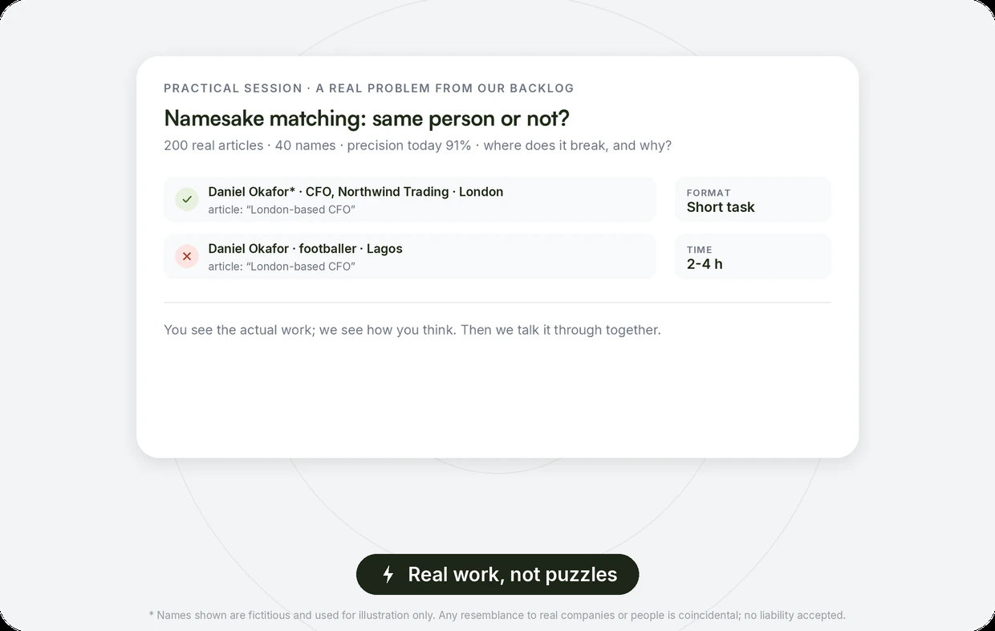Screen dimensions: 995x631
Task: Click the Time "2-4 h" card
Action: click(x=753, y=256)
